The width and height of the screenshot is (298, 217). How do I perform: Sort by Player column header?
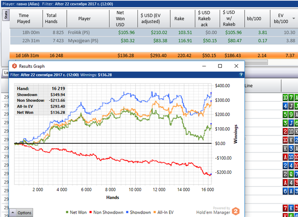84,18
